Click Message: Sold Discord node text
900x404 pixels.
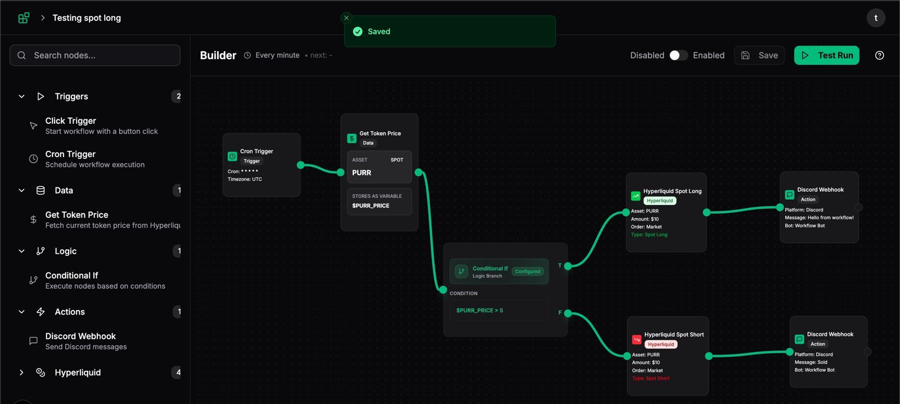811,362
